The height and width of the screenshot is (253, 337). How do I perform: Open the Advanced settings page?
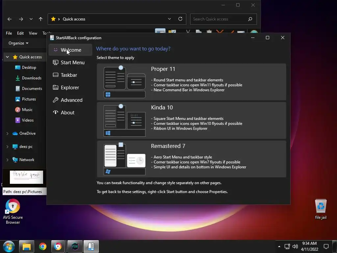tap(70, 100)
